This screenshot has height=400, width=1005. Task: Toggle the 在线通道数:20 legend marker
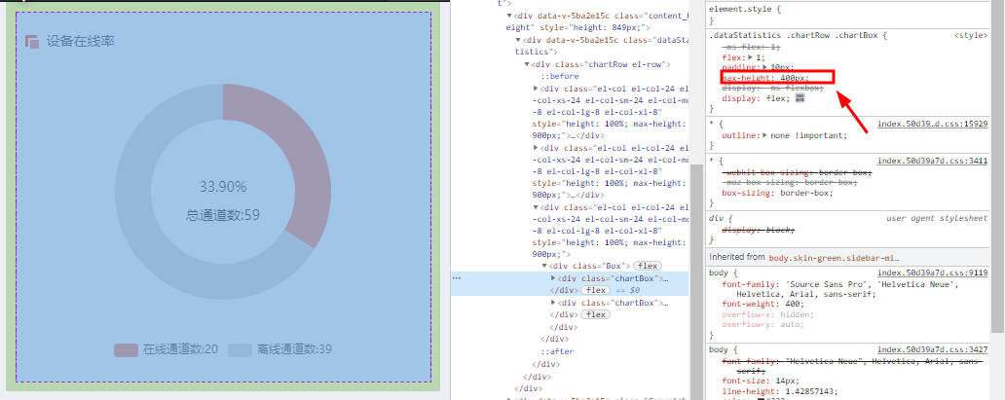click(126, 349)
